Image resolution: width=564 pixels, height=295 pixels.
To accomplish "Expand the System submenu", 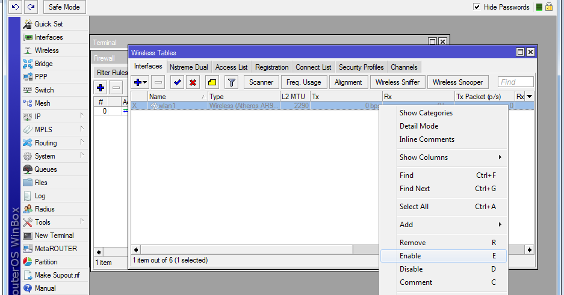I will [82, 156].
